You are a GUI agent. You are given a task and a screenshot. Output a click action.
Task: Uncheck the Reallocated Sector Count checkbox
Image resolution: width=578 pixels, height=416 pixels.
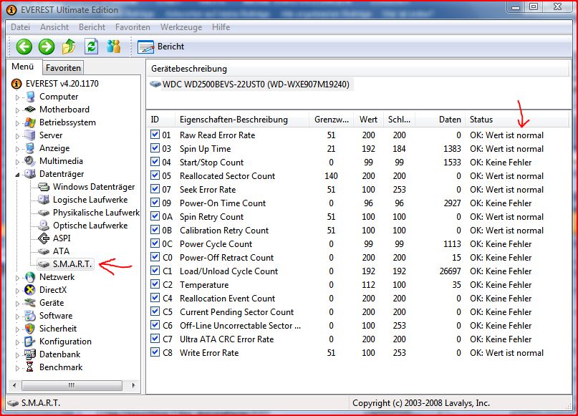coord(155,175)
